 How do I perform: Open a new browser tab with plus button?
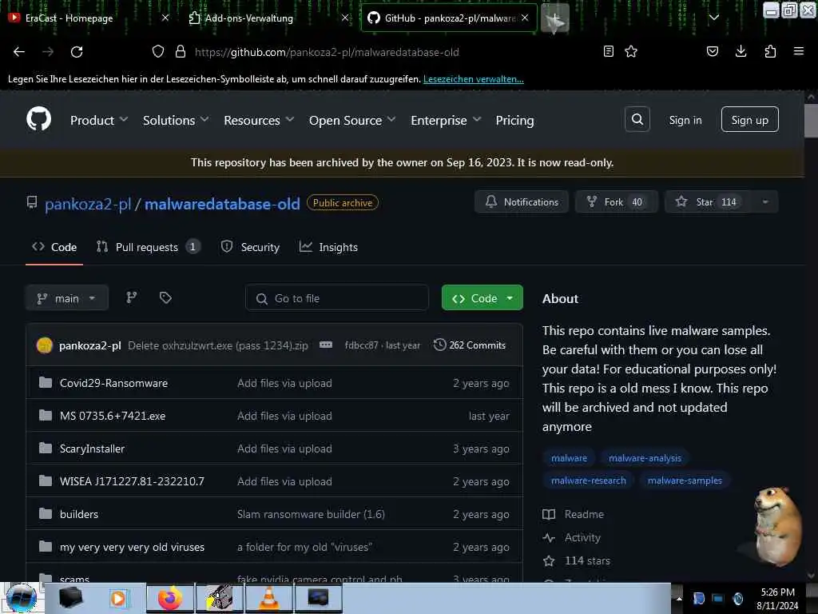pos(555,19)
